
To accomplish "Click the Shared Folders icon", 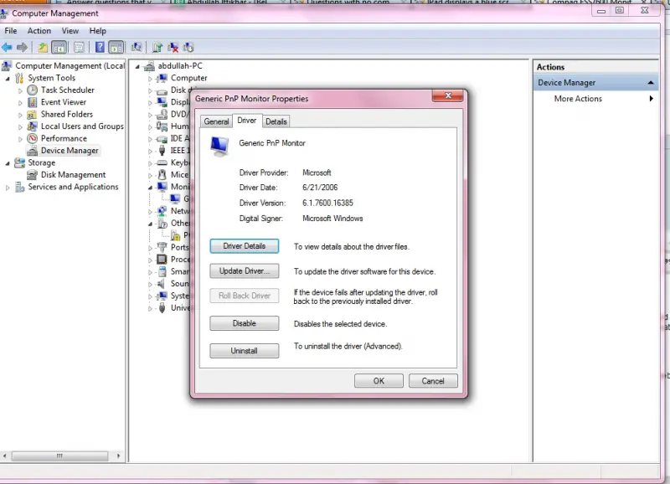I will point(32,115).
